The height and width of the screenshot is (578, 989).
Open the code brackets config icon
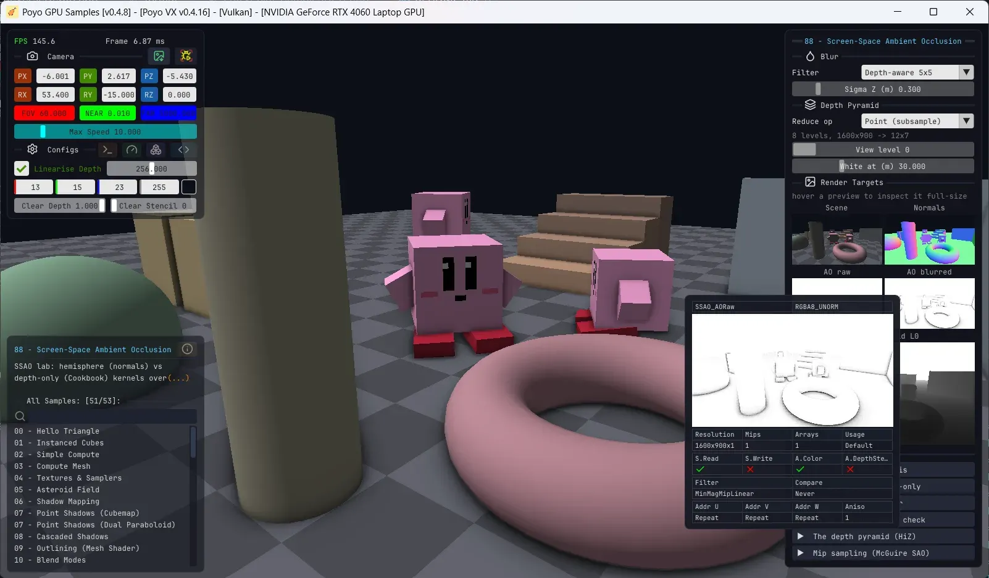(183, 150)
